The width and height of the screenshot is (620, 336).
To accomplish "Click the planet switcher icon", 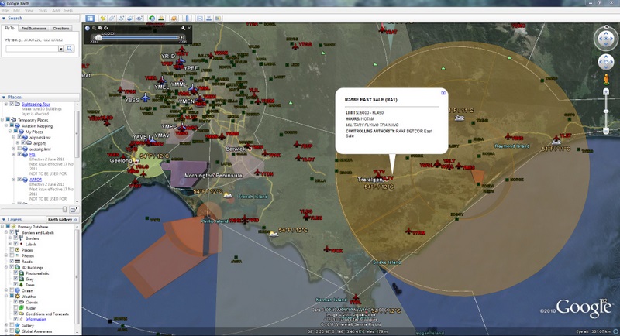I will pos(174,18).
